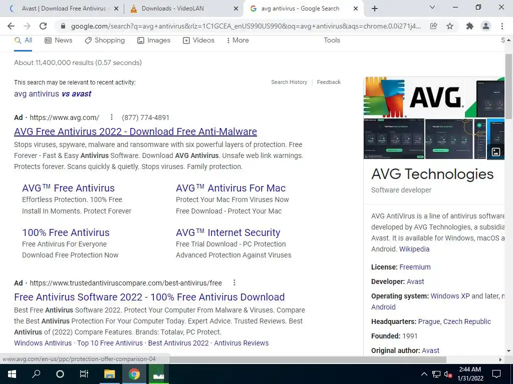Open the search Tools options
The image size is (513, 384).
pyautogui.click(x=332, y=40)
